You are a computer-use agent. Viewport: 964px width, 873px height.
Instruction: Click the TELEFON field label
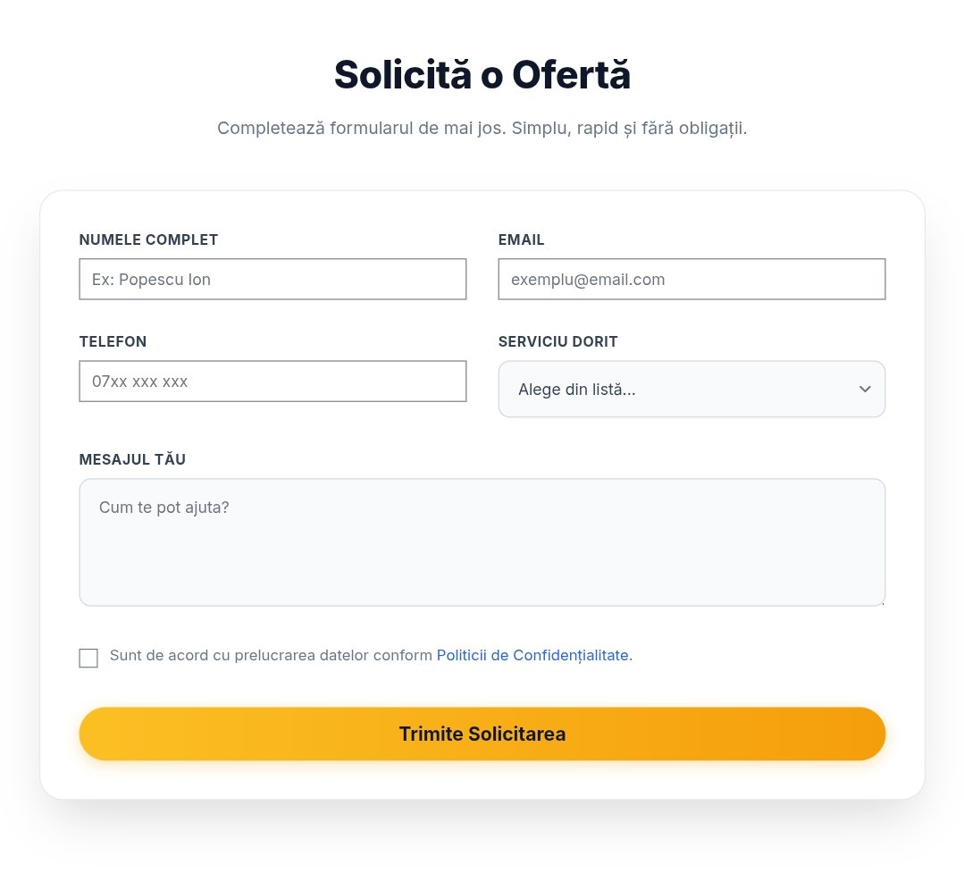click(113, 341)
